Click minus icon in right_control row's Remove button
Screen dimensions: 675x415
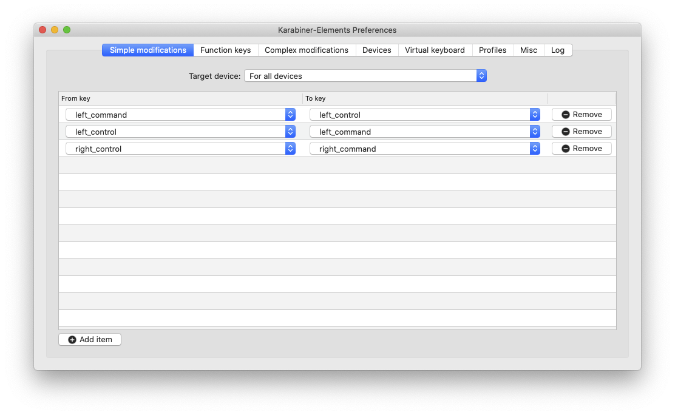coord(566,149)
